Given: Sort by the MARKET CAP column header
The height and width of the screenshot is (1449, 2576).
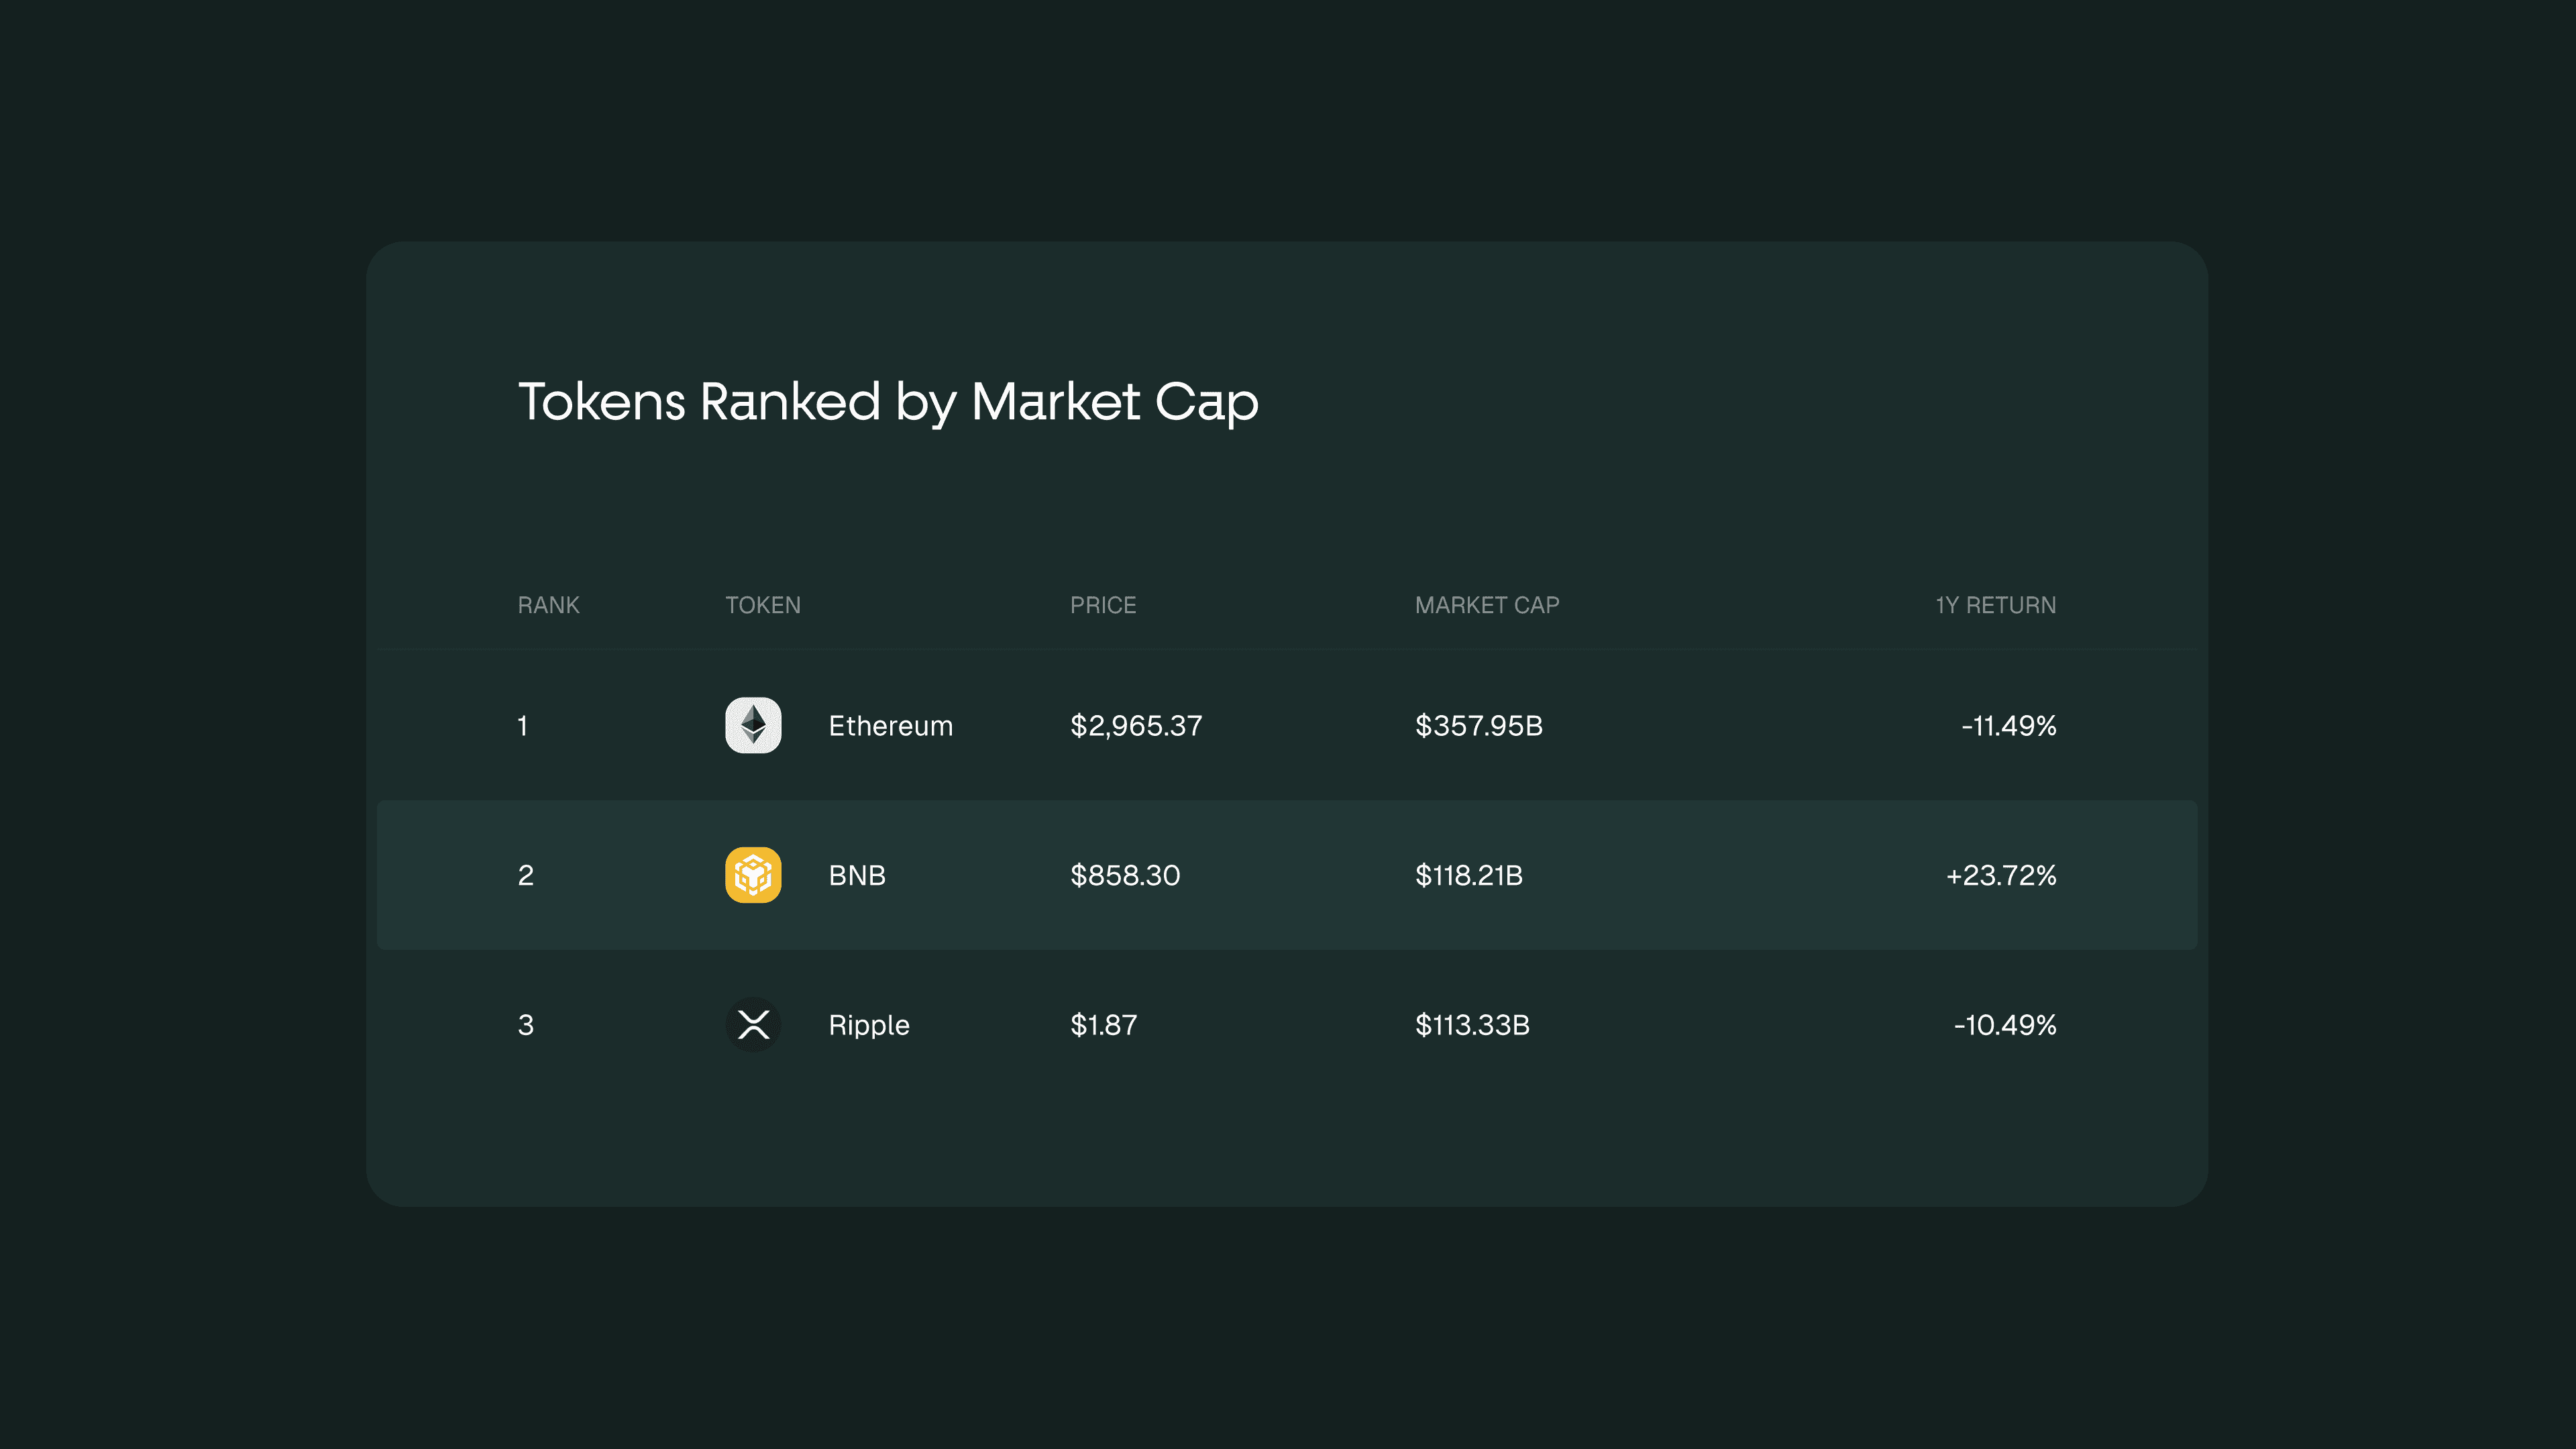Looking at the screenshot, I should pyautogui.click(x=1487, y=605).
